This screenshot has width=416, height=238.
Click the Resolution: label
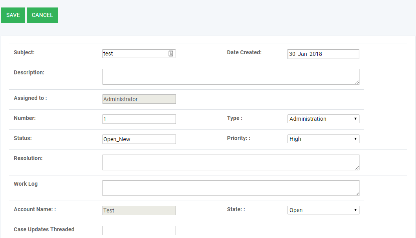(28, 158)
